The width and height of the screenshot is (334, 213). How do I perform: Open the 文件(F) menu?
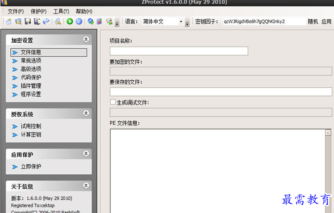[15, 12]
